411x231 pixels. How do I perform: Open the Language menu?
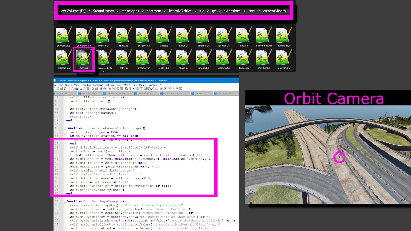98,85
